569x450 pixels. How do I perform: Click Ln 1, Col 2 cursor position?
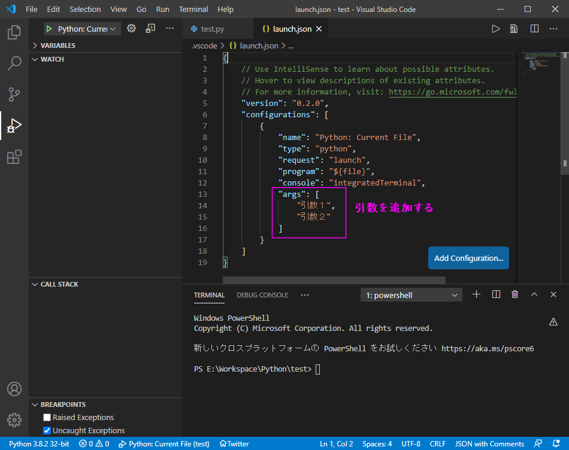337,443
